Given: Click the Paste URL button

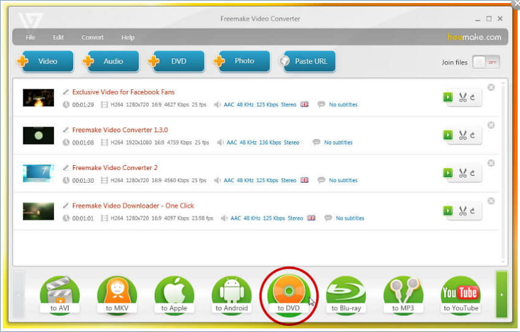Looking at the screenshot, I should pyautogui.click(x=307, y=61).
